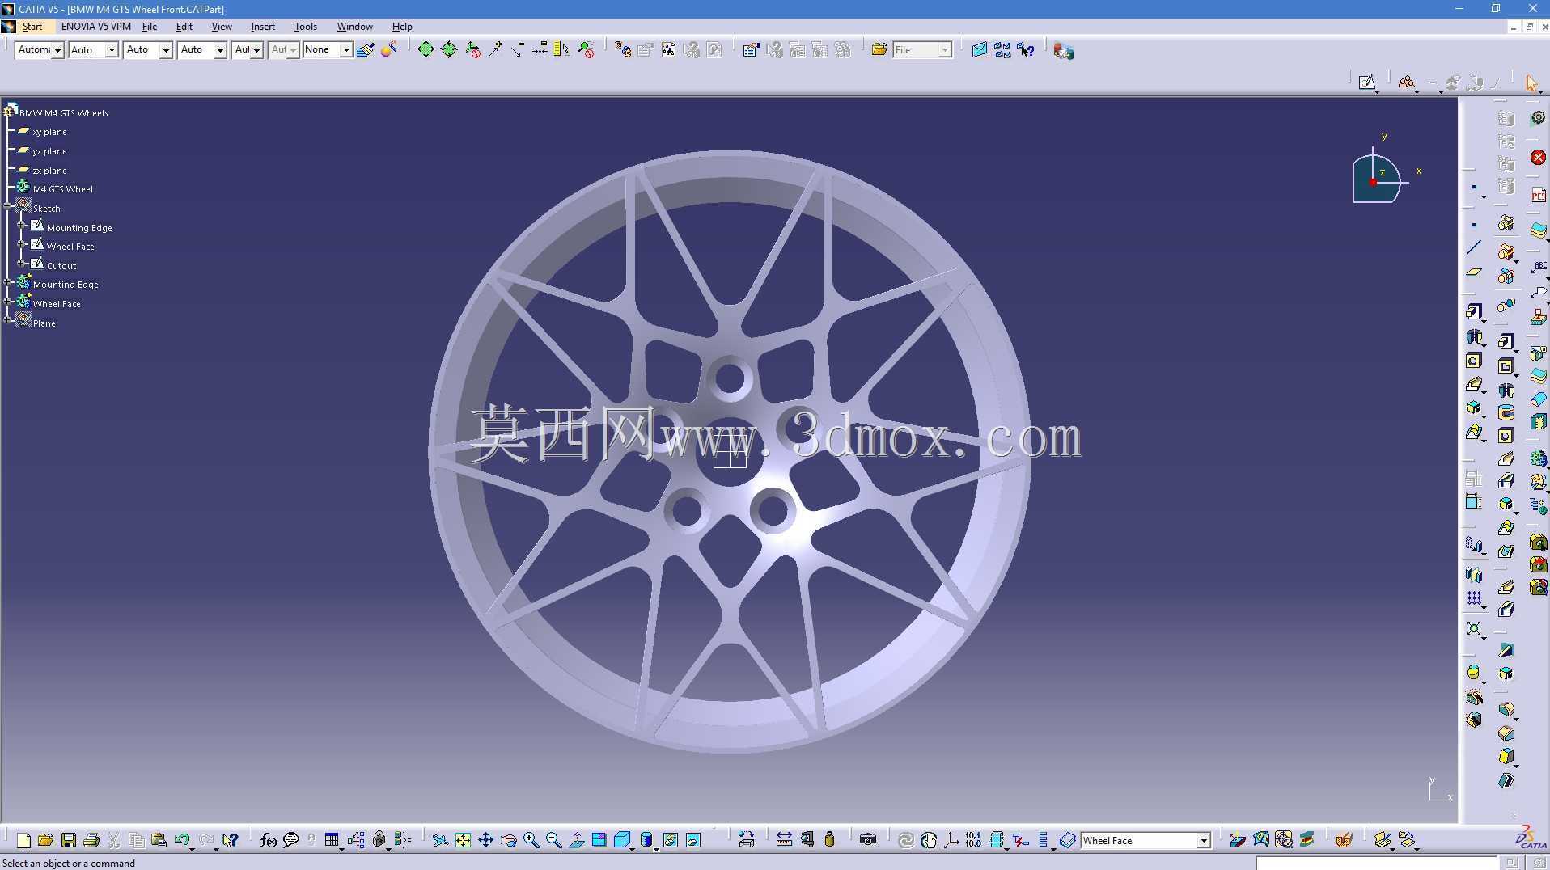Click the Multi-View quad icon
The height and width of the screenshot is (870, 1550).
(x=599, y=840)
